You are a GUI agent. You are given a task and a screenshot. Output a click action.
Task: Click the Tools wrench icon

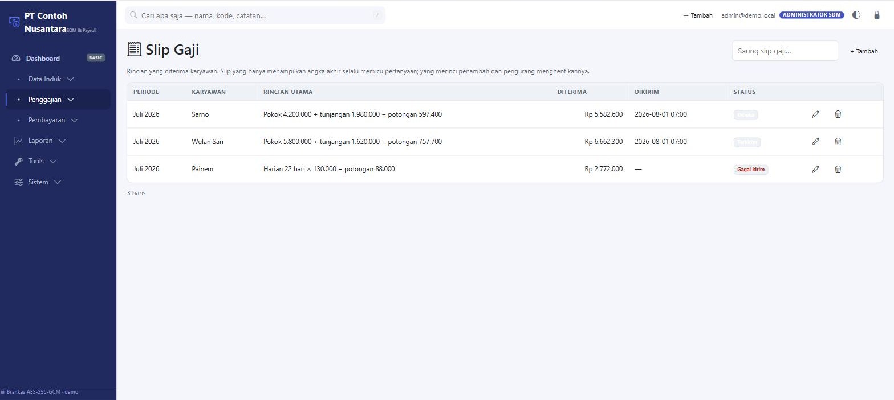pyautogui.click(x=19, y=161)
